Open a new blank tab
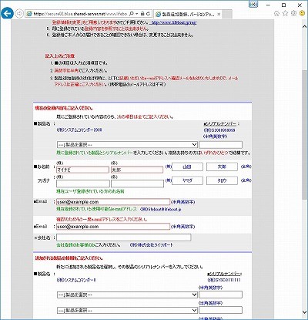The height and width of the screenshot is (320, 308). click(x=227, y=14)
